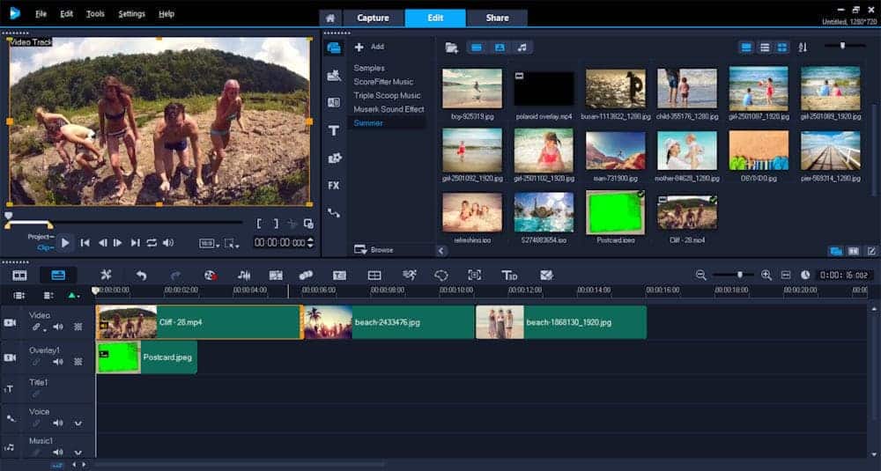Mute the Overlay1 track speaker

(58, 362)
